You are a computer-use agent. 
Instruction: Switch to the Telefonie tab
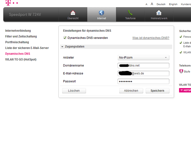click(130, 14)
